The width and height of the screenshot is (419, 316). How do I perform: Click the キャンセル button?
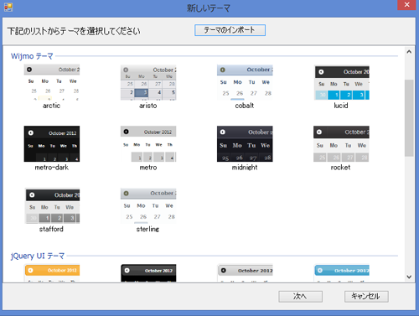[366, 297]
